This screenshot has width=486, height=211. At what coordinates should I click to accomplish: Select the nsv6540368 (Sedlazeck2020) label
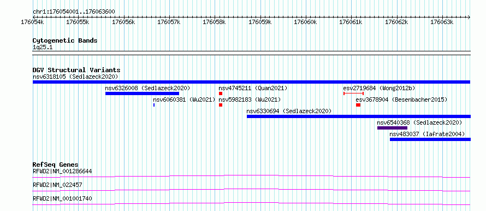point(419,122)
